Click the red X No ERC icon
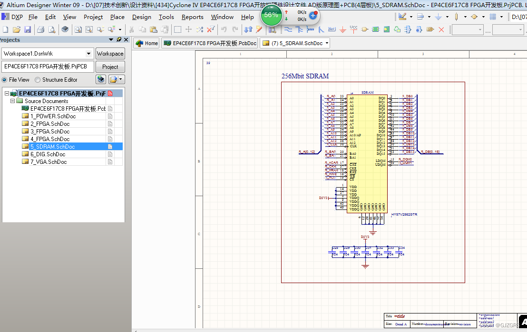This screenshot has width=527, height=332. coord(441,29)
